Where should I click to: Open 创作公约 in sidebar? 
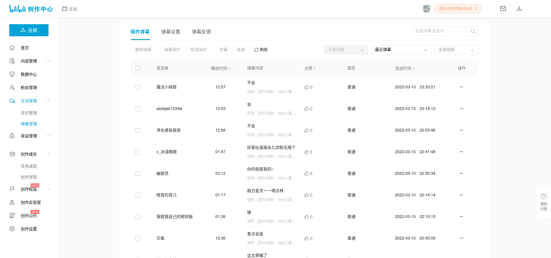click(29, 216)
